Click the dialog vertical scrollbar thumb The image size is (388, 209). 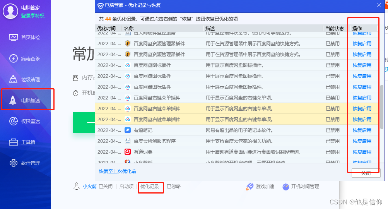click(x=382, y=107)
